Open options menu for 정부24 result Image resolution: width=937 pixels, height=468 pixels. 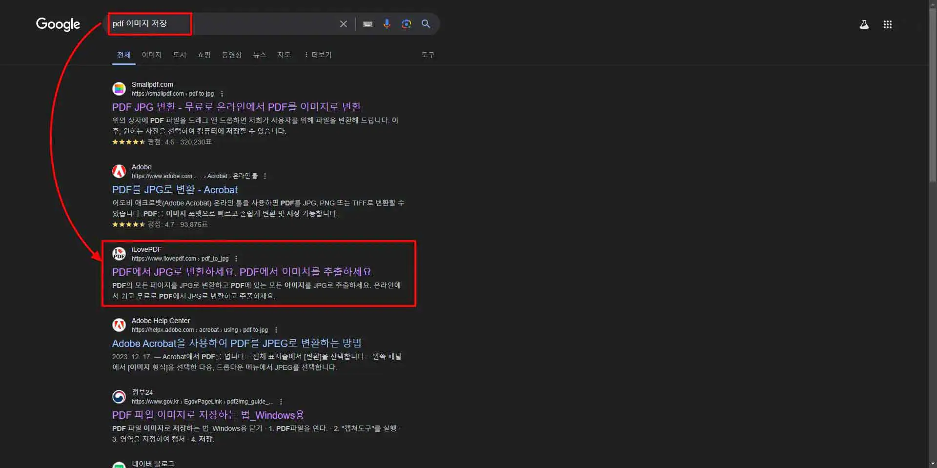pos(281,402)
